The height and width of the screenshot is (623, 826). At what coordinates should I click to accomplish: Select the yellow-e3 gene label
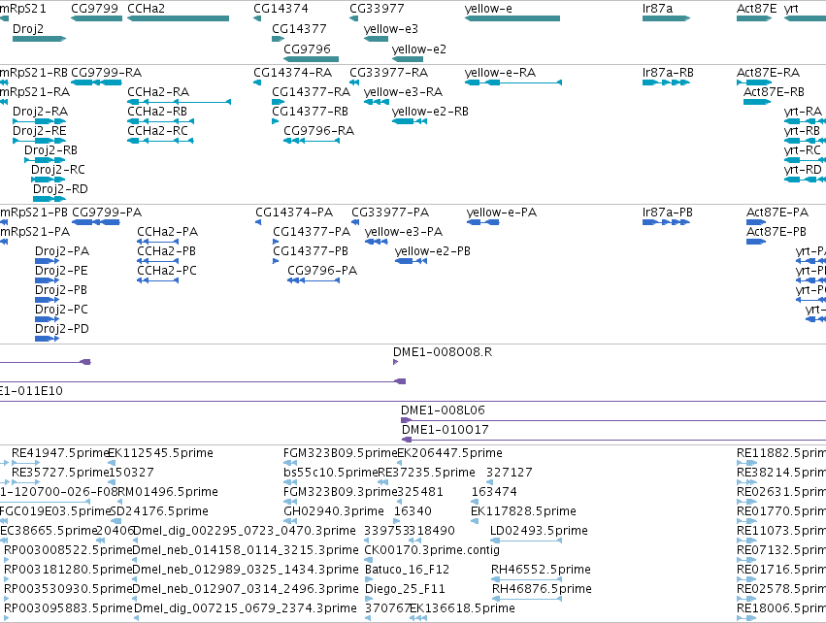391,29
